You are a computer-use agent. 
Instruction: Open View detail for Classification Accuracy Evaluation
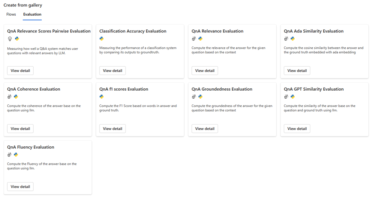tap(113, 71)
